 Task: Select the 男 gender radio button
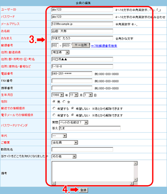pyautogui.click(x=54, y=102)
